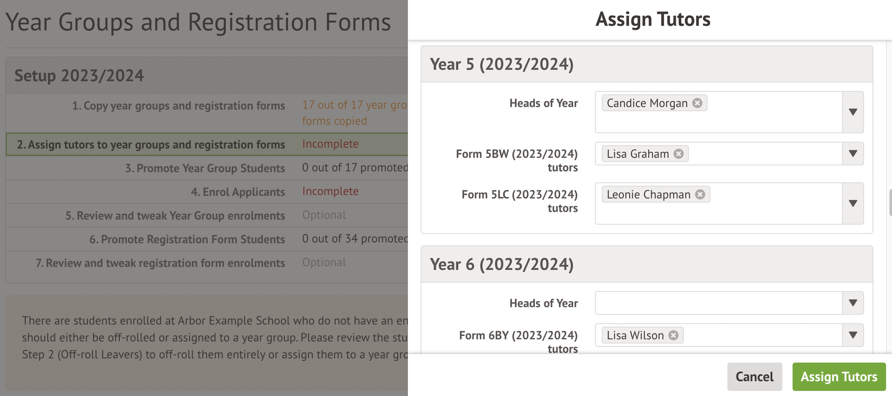This screenshot has height=396, width=892.
Task: Expand Form 6BY tutors dropdown arrow
Action: [853, 335]
